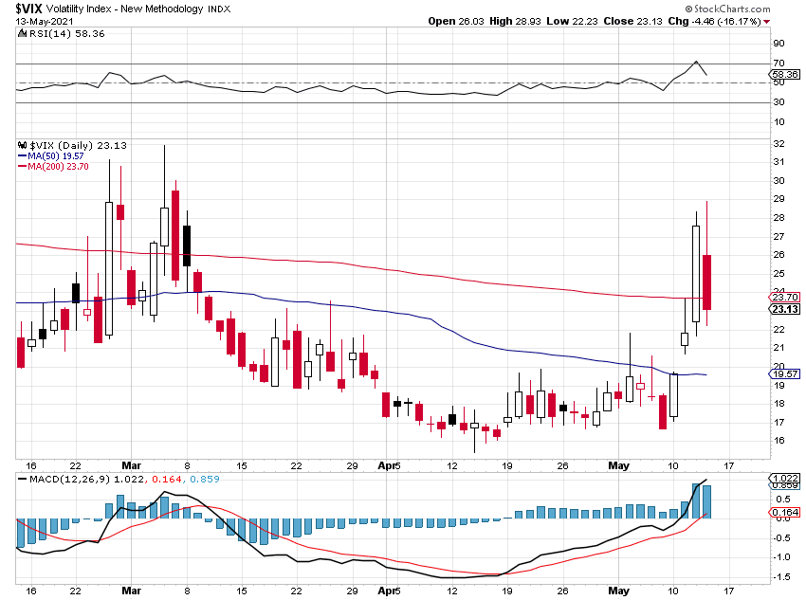Click 'Mar' on the MACD panel date axis

(x=131, y=591)
